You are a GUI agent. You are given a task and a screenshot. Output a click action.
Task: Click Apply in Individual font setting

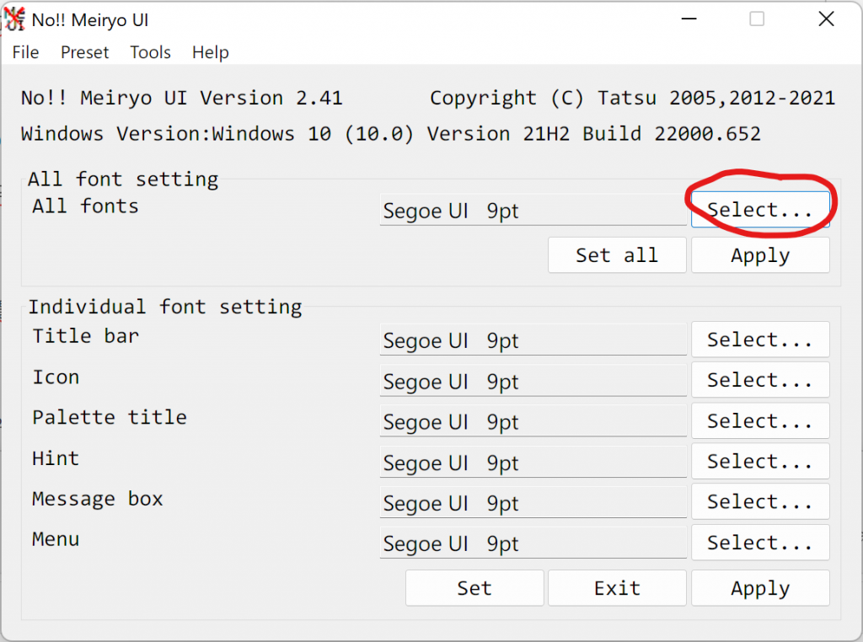760,588
